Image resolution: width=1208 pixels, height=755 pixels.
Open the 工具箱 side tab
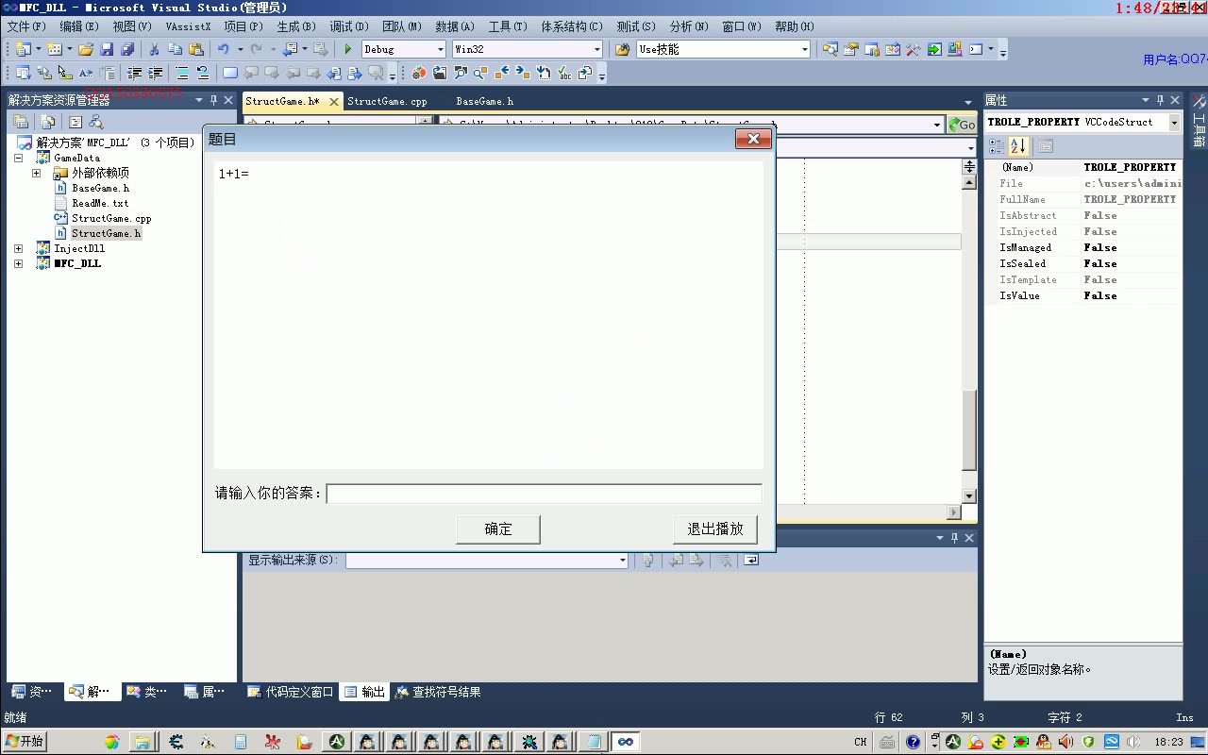[x=1199, y=120]
